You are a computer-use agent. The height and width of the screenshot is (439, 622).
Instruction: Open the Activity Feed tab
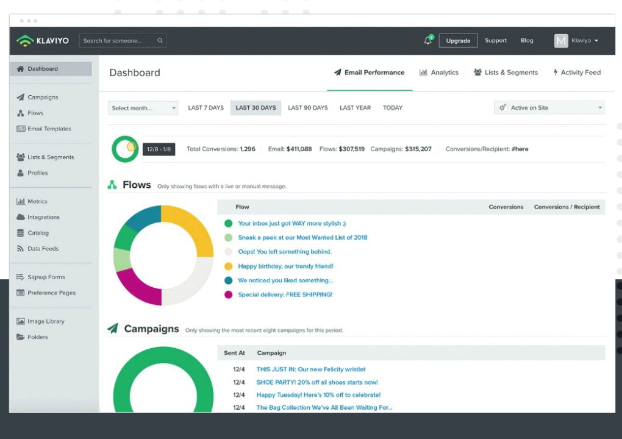click(576, 73)
